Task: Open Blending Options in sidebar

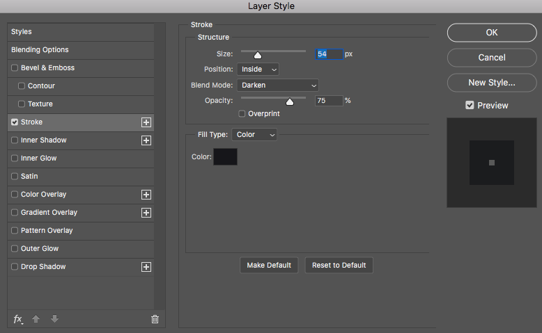Action: tap(81, 49)
